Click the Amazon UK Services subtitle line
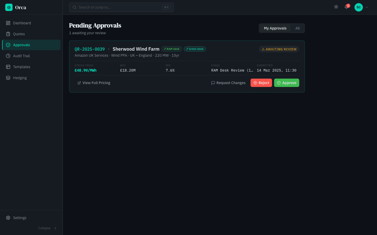Screen dimensions: 377x235 click(127, 55)
